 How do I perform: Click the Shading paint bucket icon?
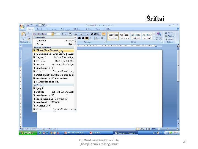pos(96,38)
